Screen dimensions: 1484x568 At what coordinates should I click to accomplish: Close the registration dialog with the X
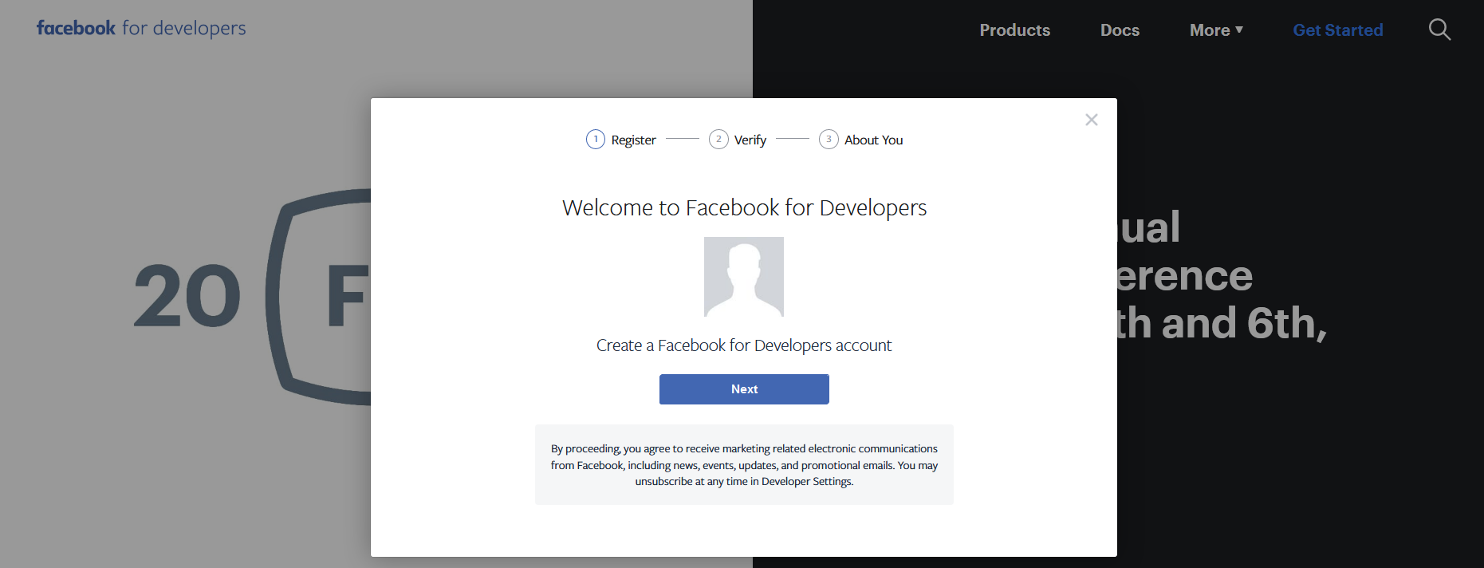pyautogui.click(x=1091, y=120)
